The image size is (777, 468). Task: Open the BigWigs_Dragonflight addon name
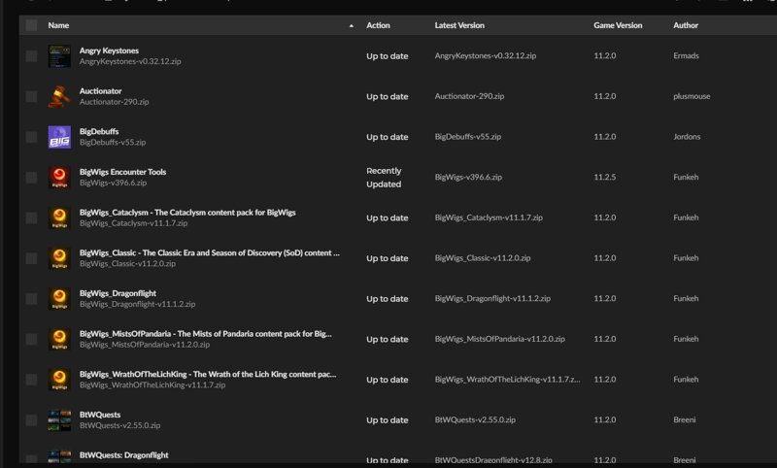(x=118, y=293)
